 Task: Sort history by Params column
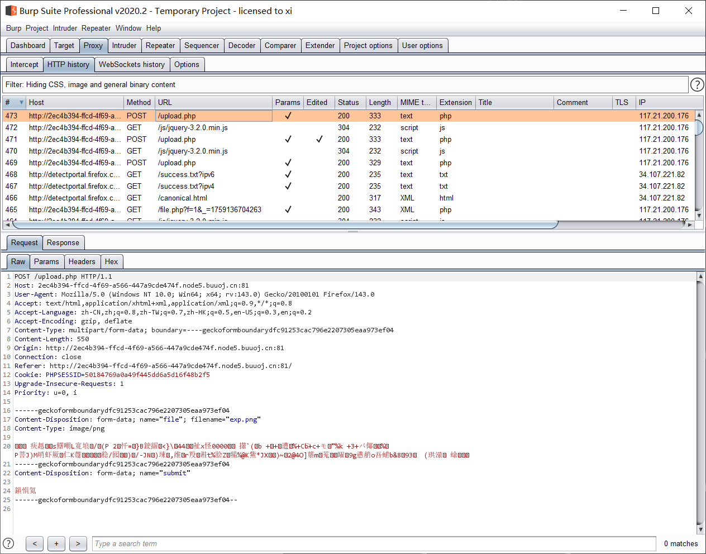tap(288, 103)
